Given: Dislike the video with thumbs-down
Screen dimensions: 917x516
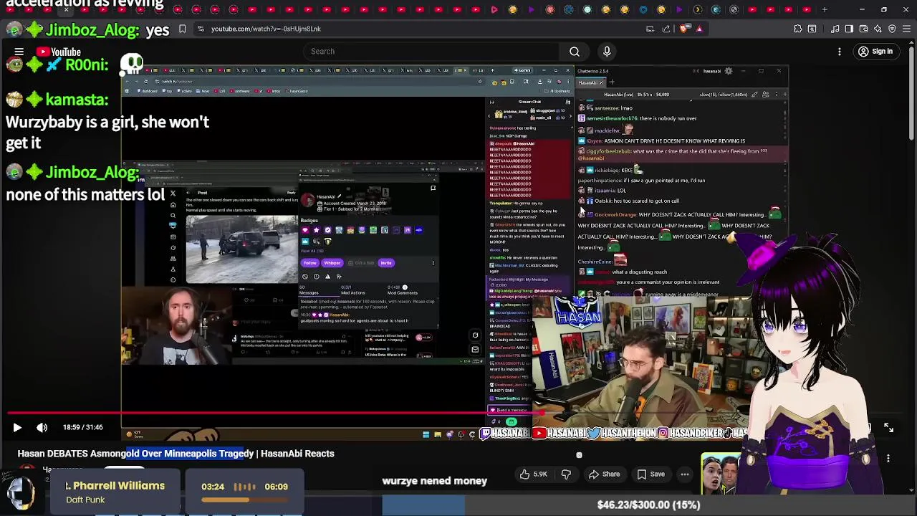Looking at the screenshot, I should [x=566, y=474].
